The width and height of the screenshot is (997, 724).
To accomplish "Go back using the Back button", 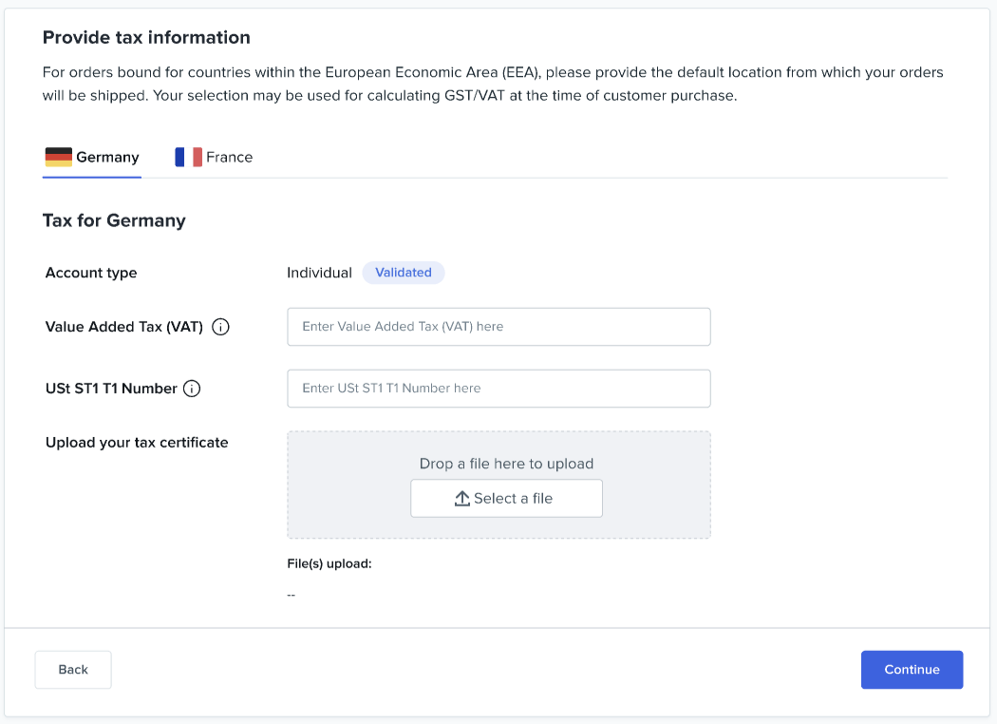I will [73, 670].
